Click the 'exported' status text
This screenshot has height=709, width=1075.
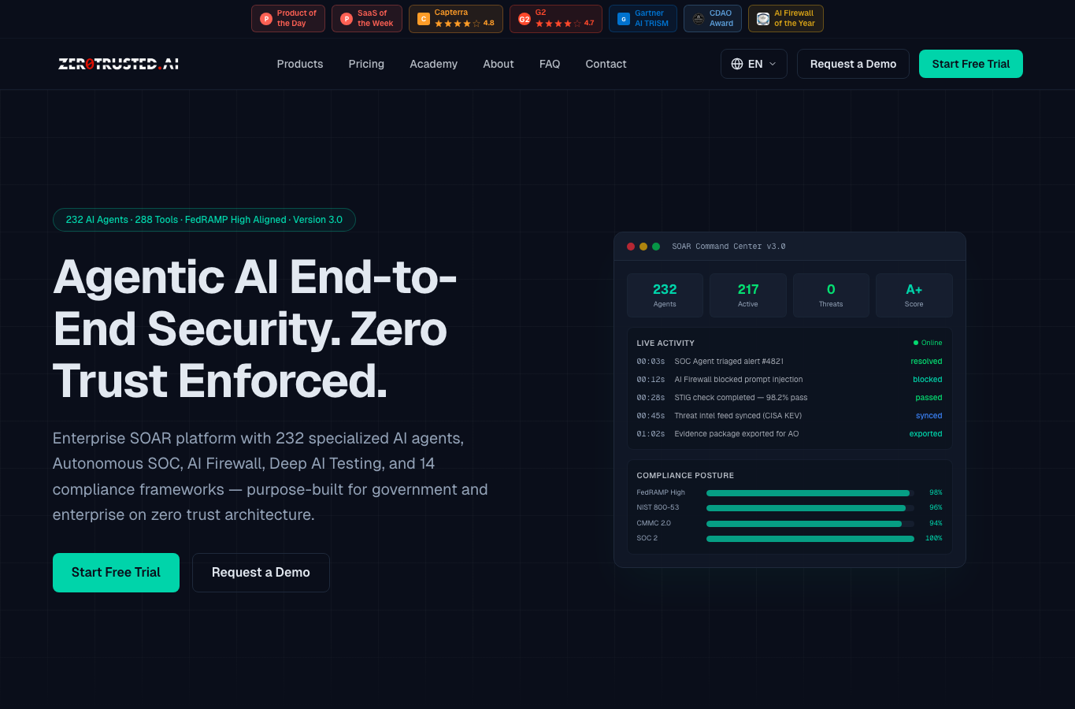tap(926, 434)
